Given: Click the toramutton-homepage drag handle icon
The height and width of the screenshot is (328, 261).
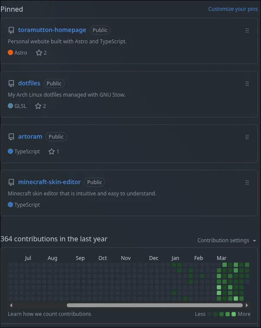Looking at the screenshot, I should pyautogui.click(x=247, y=30).
